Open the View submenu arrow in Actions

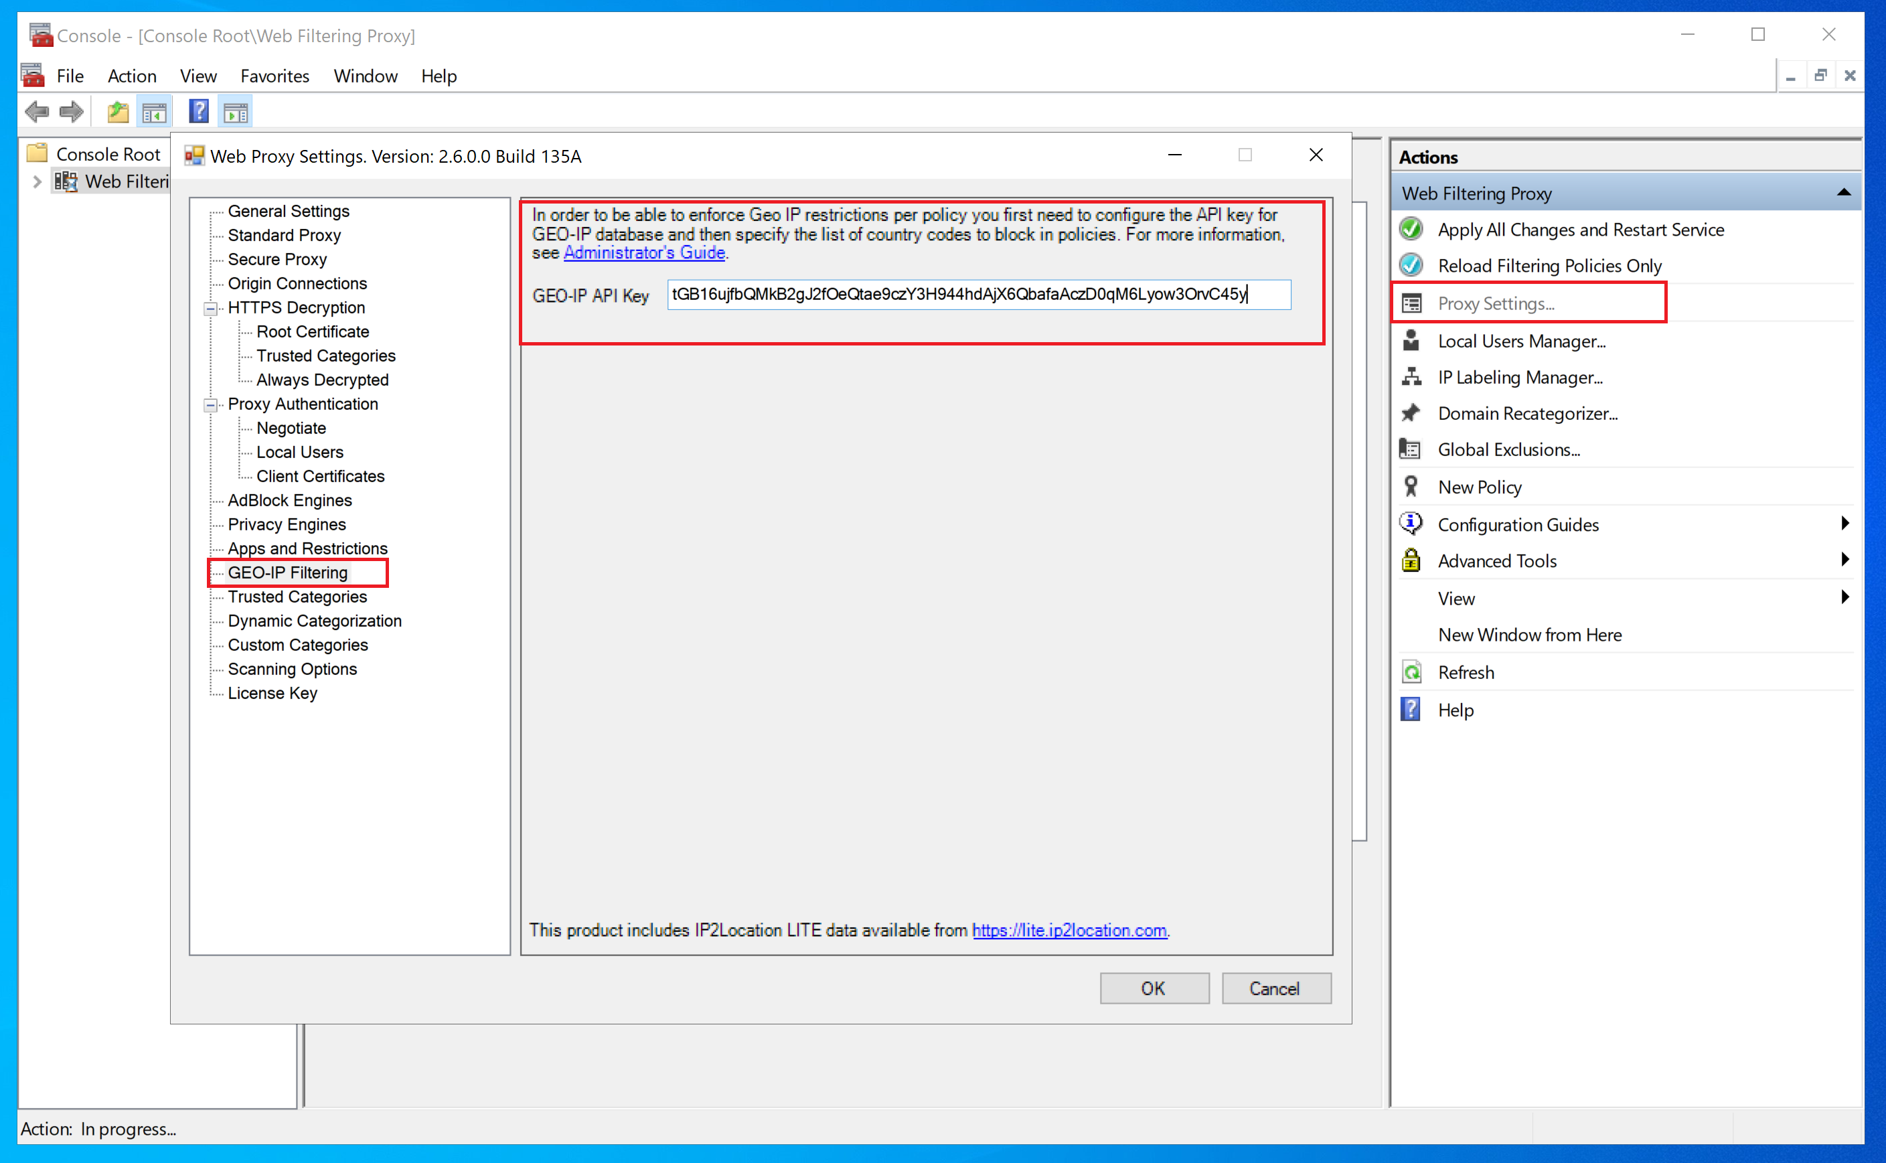tap(1844, 598)
